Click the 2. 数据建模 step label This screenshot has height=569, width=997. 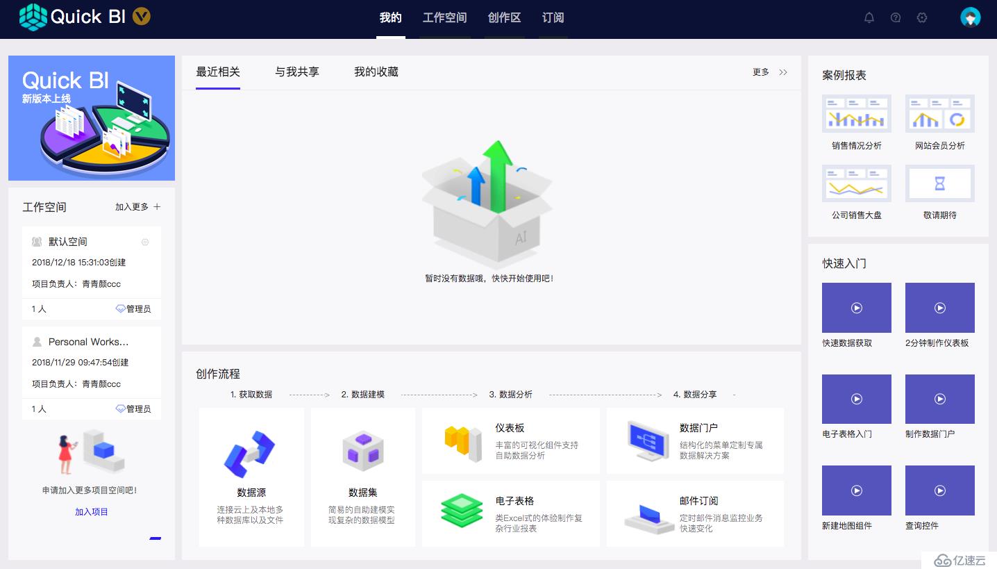(x=362, y=395)
